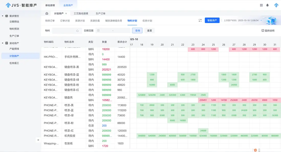The width and height of the screenshot is (281, 152).
Task: Switch to 资源计划 sub-tab
Action: click(x=80, y=21)
